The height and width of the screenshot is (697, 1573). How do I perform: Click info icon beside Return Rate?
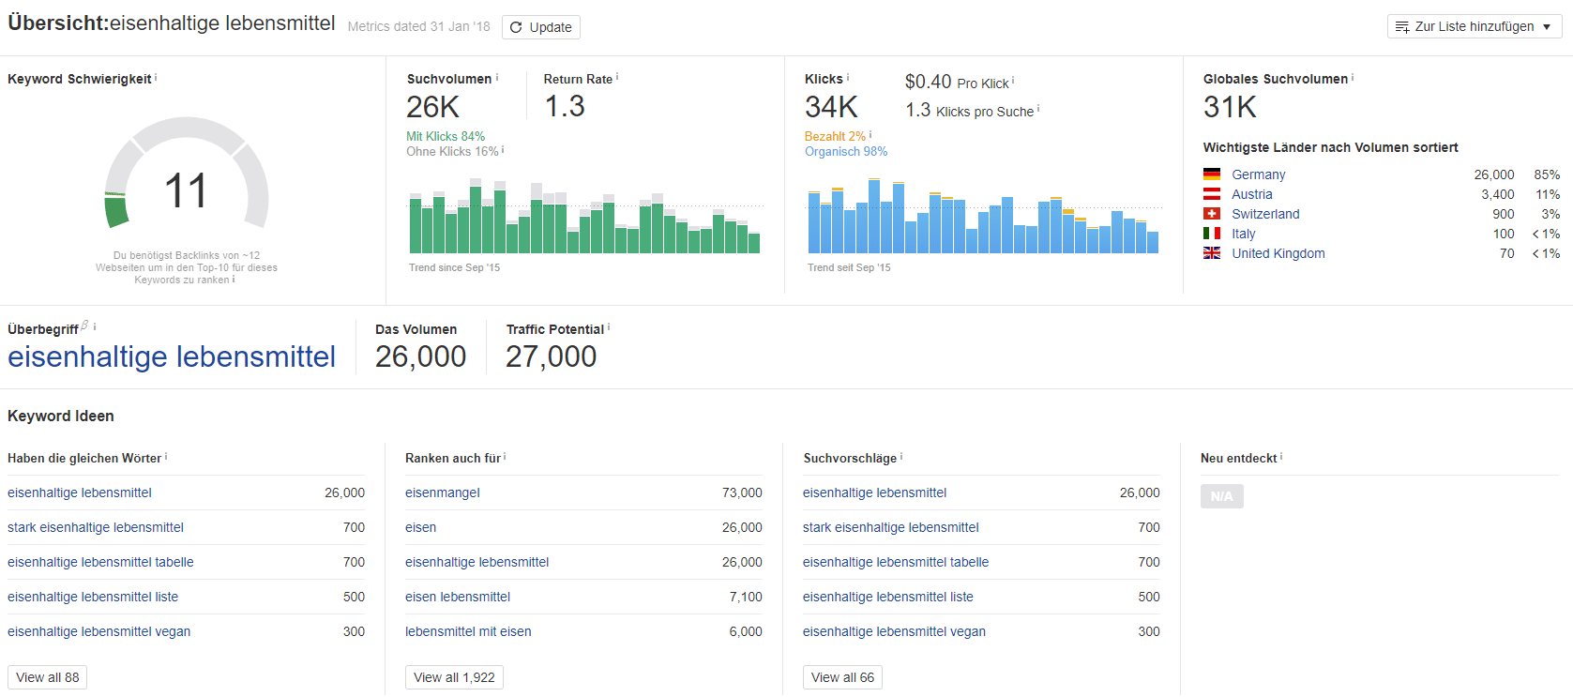click(617, 78)
